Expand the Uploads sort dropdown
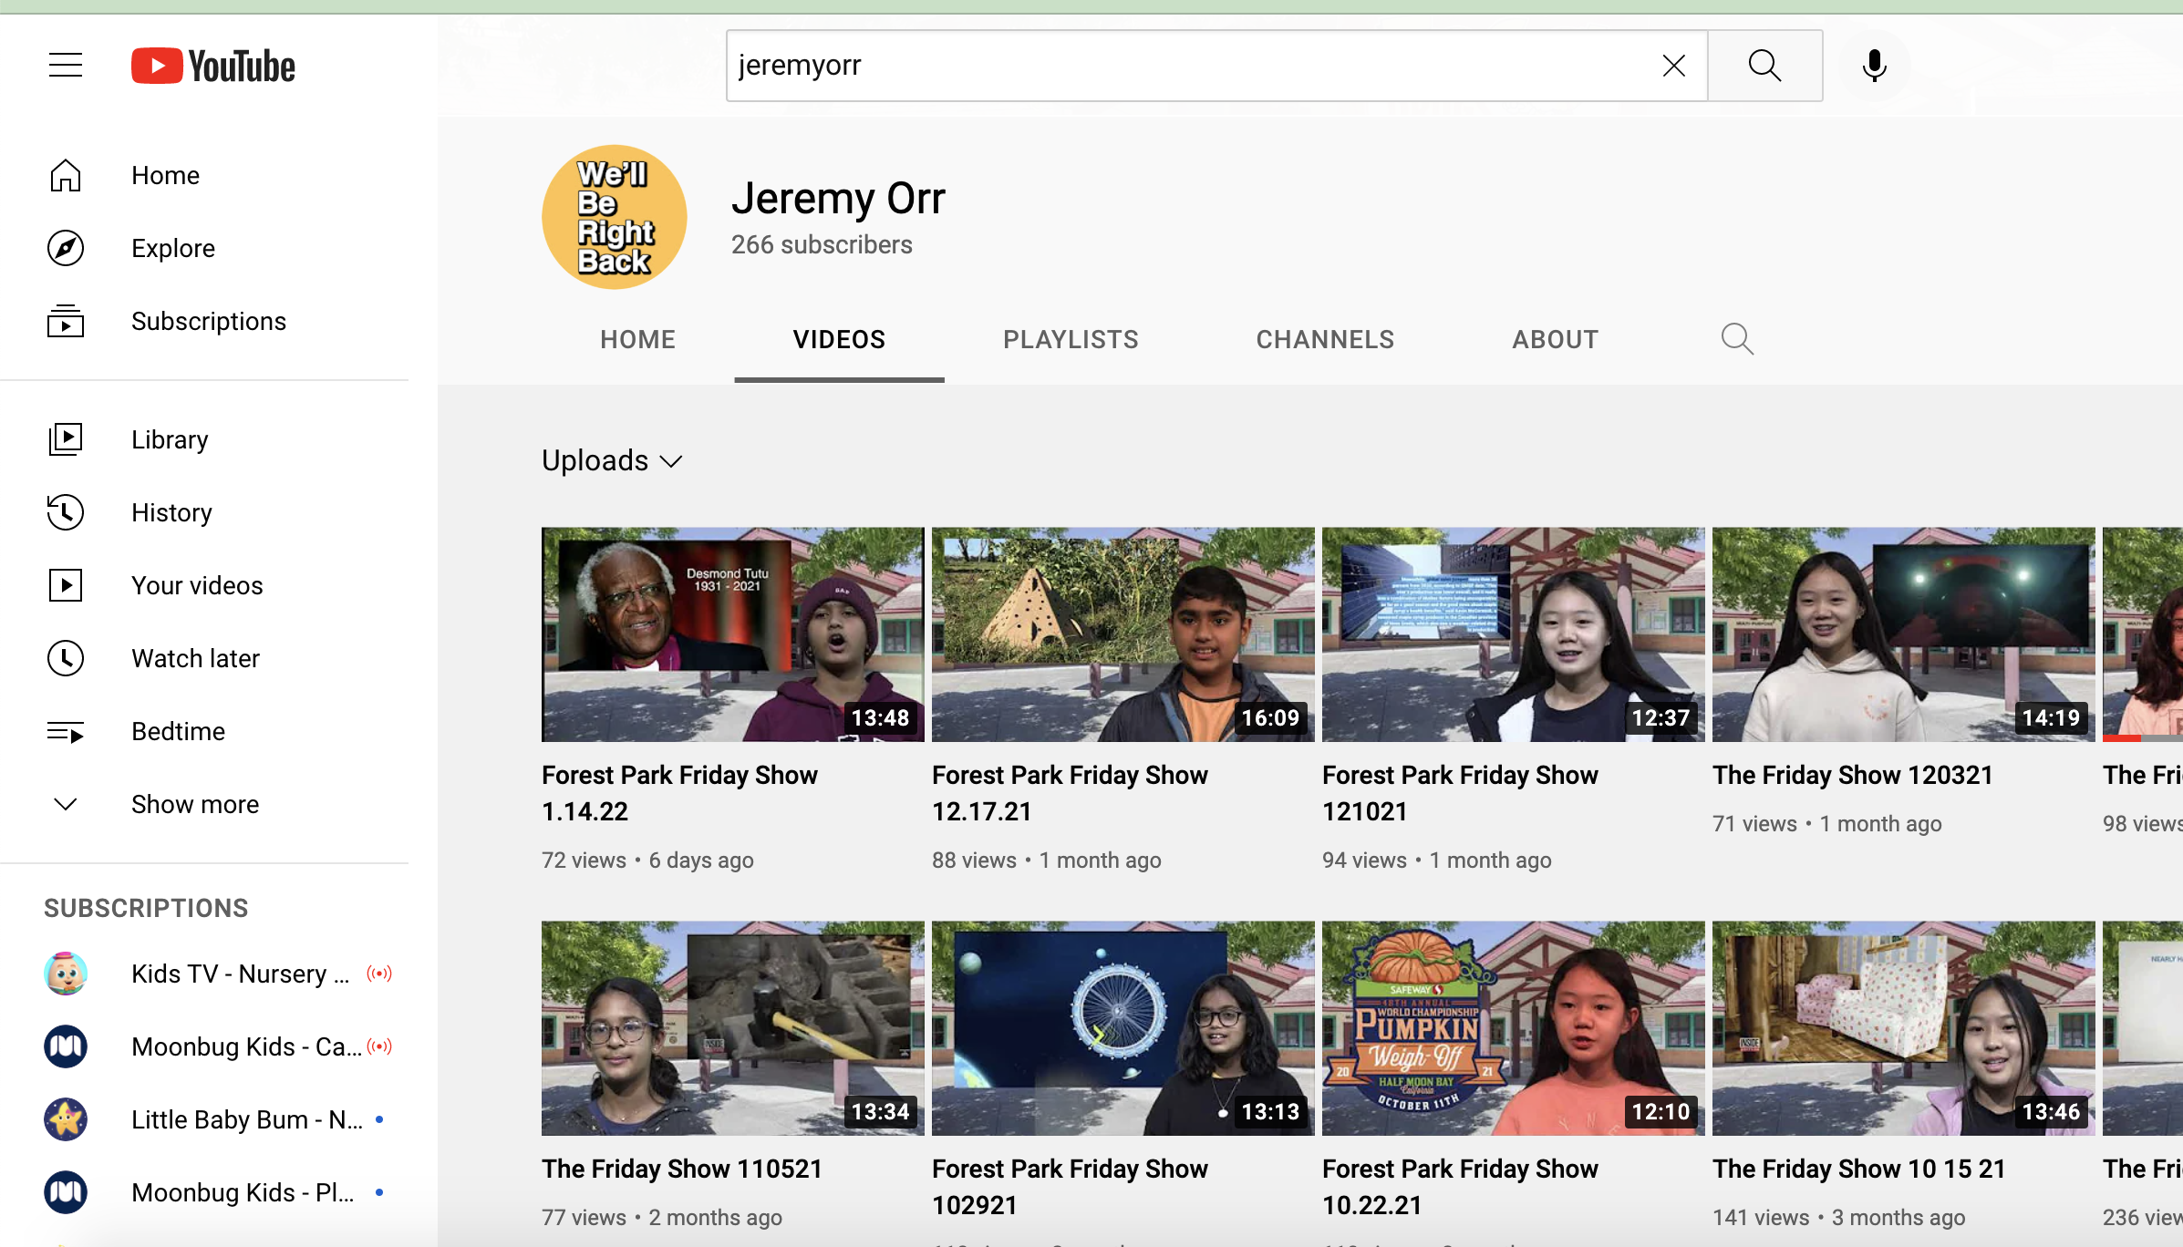The width and height of the screenshot is (2183, 1247). tap(612, 460)
